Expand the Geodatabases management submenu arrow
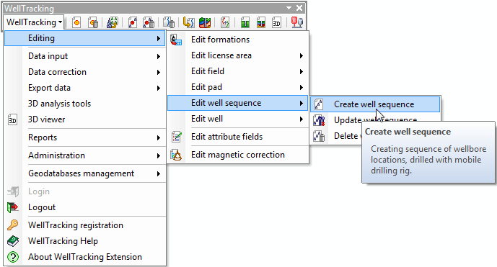Screen dimensions: 497x267 pyautogui.click(x=159, y=173)
